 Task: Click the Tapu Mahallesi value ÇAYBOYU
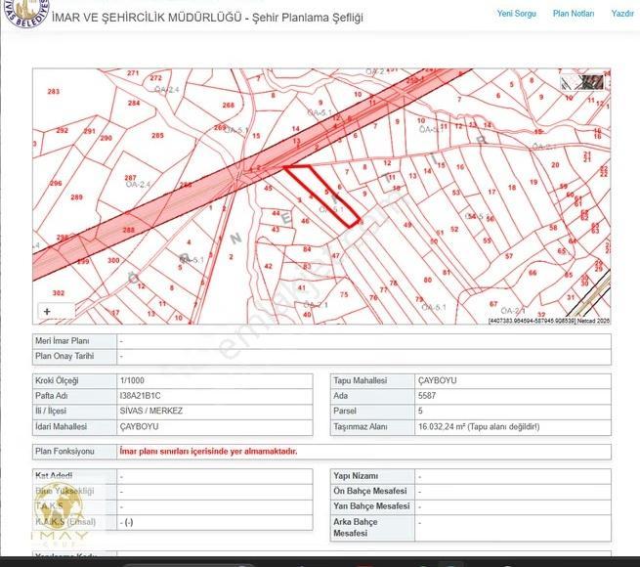(437, 380)
